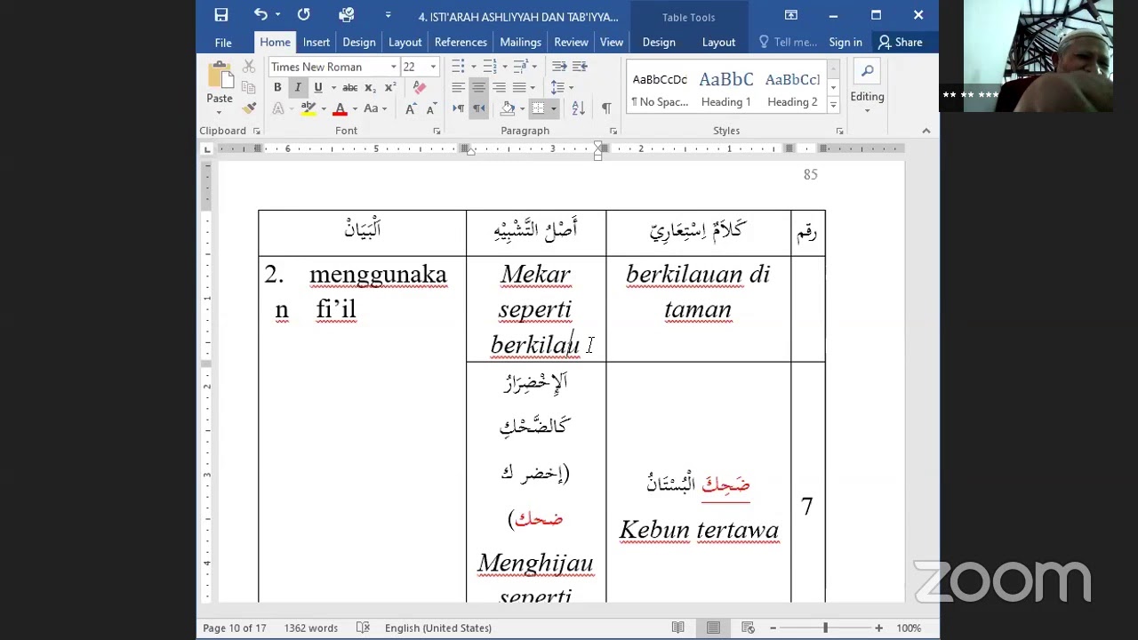Expand the Paste options arrow
1138x640 pixels.
219,112
